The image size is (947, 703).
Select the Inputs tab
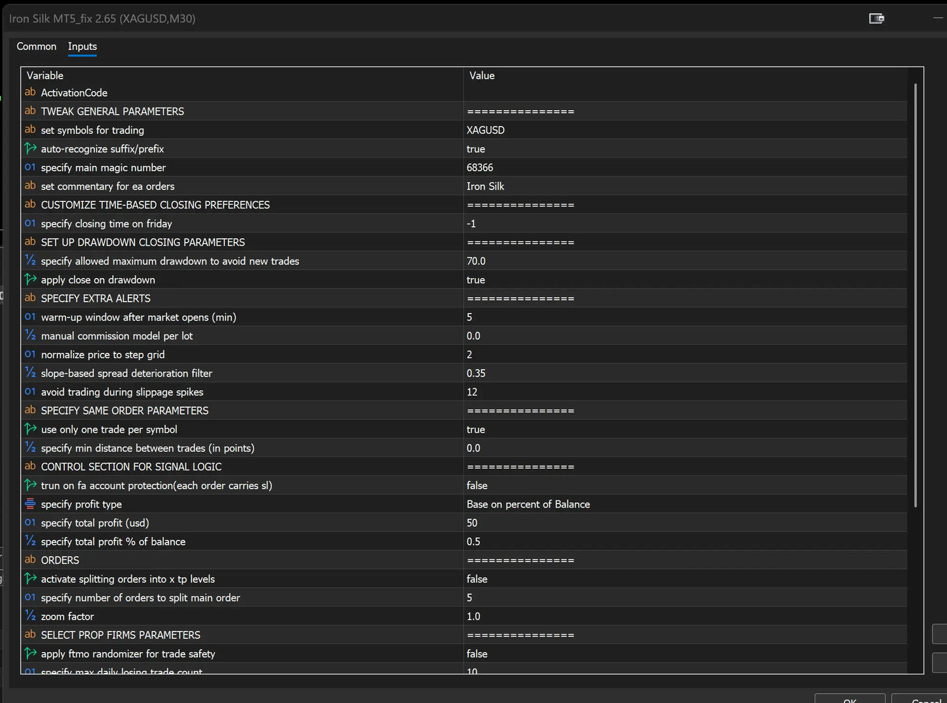83,47
